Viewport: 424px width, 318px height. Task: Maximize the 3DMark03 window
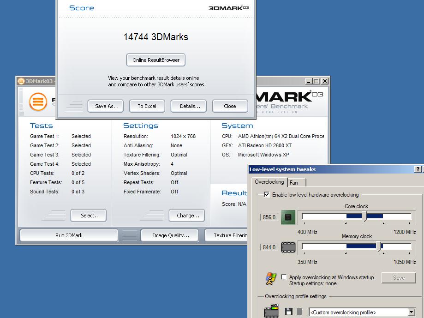[x=317, y=81]
